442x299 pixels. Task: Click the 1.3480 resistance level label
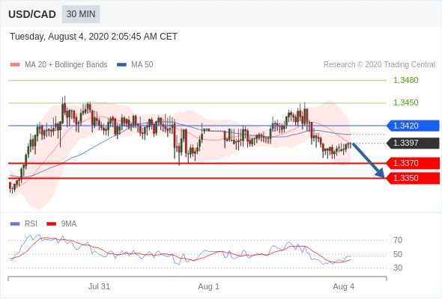(405, 80)
